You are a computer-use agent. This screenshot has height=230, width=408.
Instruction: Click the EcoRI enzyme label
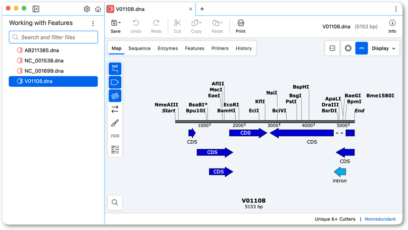pyautogui.click(x=231, y=105)
